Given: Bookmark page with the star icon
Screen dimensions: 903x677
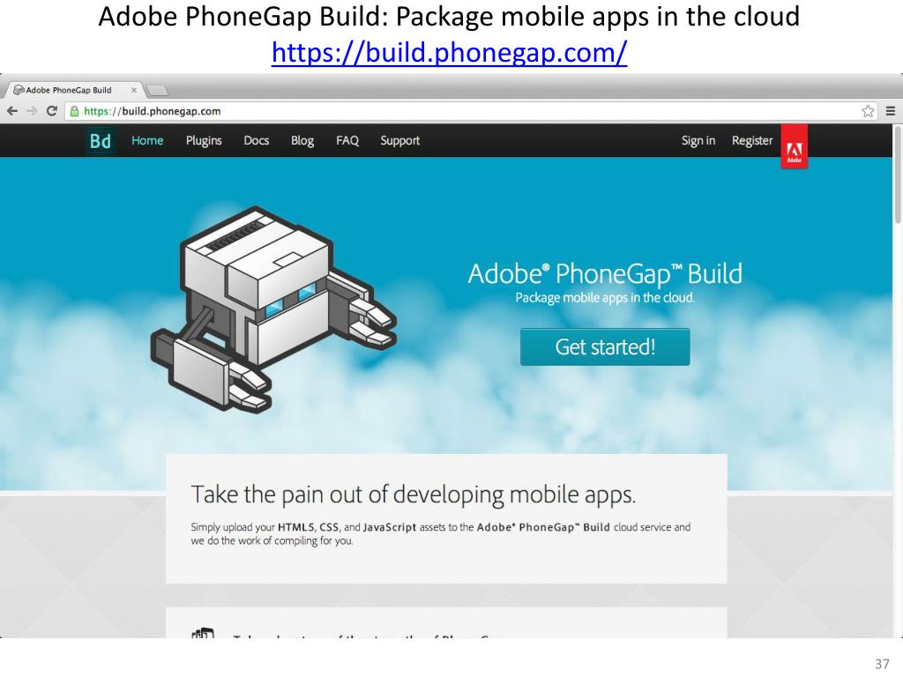Looking at the screenshot, I should pos(868,111).
